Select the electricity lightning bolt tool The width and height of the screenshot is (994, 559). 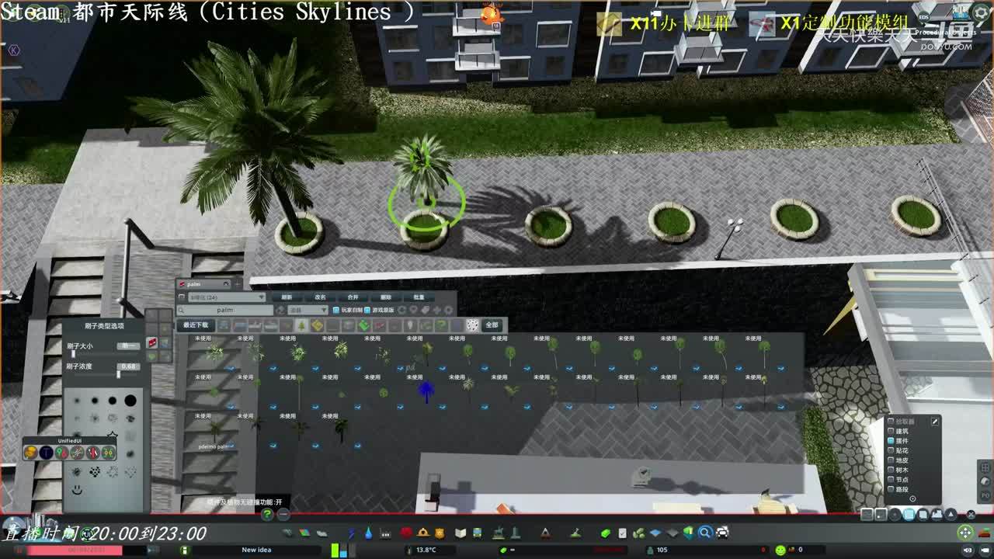pos(352,533)
